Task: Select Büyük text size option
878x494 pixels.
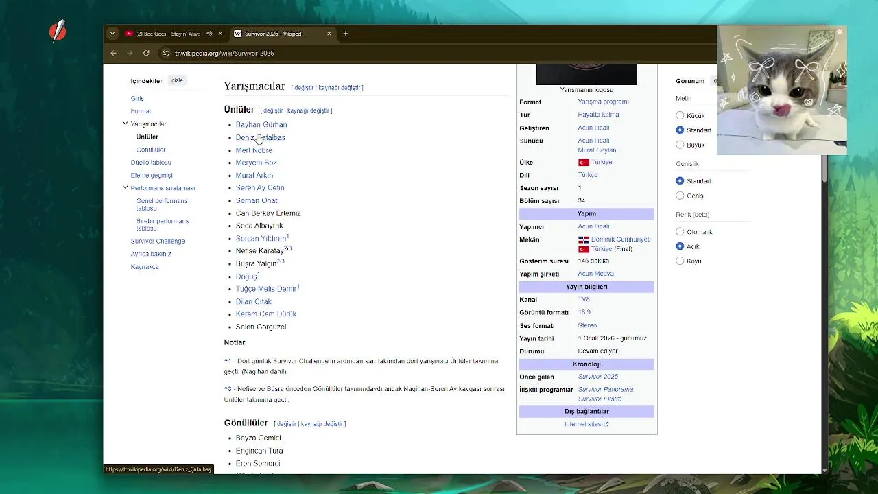Action: 680,145
